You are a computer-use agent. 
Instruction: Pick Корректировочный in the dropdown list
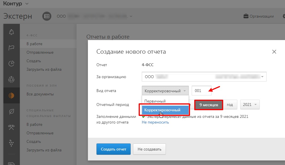(162, 110)
